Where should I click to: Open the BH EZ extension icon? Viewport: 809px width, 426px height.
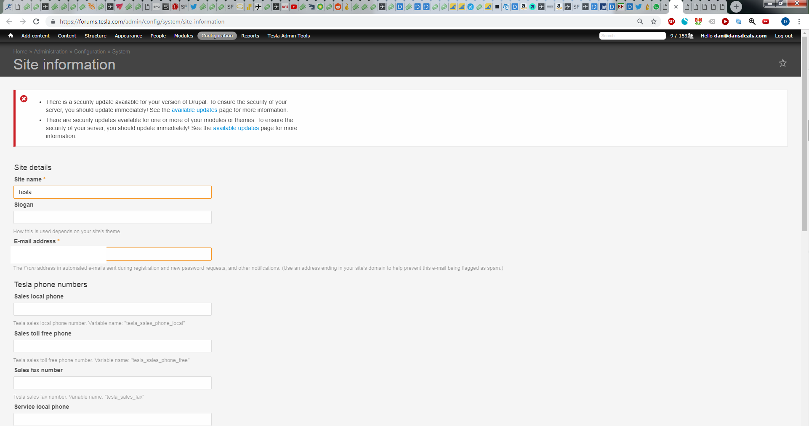(698, 21)
